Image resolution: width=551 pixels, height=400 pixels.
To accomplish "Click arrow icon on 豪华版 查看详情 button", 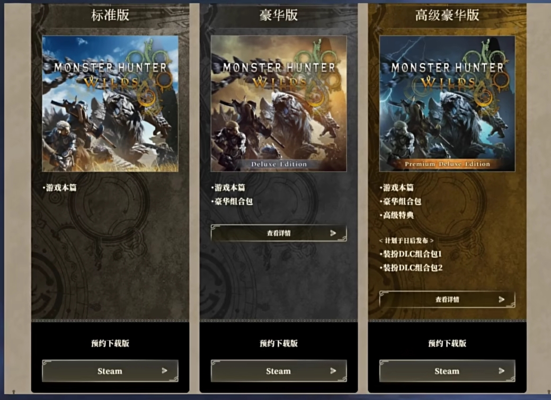I will [x=333, y=233].
